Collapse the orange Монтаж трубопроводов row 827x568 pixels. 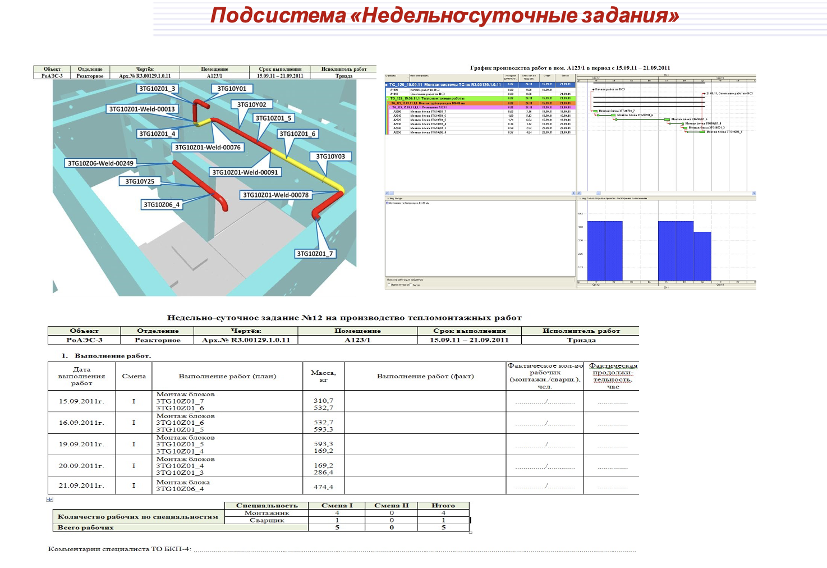pyautogui.click(x=388, y=103)
